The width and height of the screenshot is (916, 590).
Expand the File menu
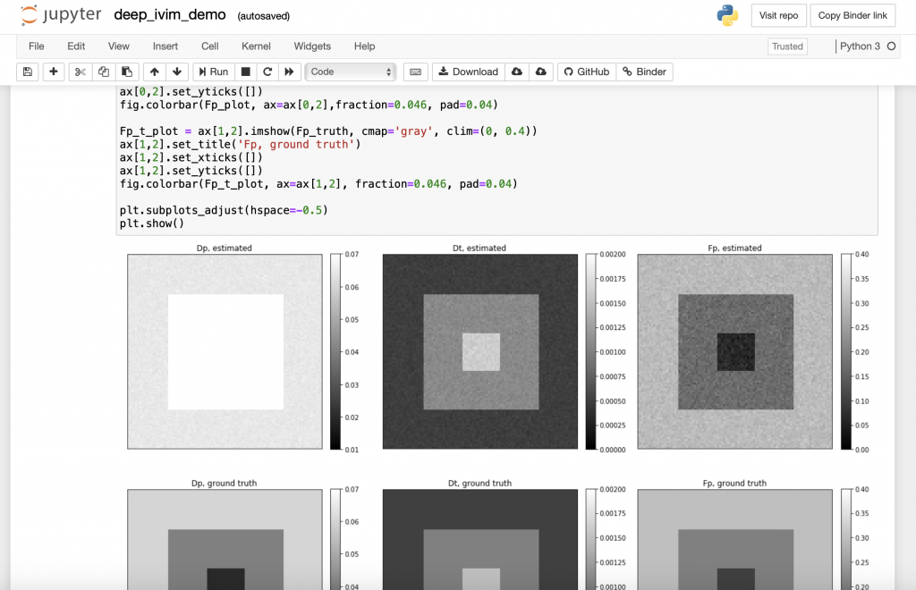pyautogui.click(x=37, y=46)
